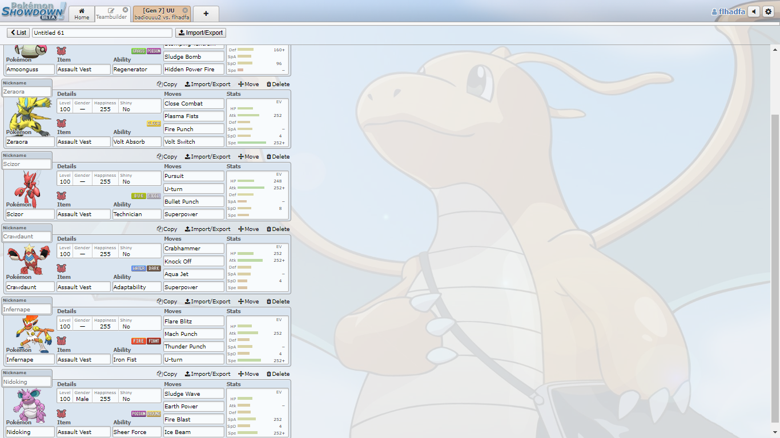Open the Gen 7 UU battle tab
The width and height of the screenshot is (780, 438).
pos(162,14)
